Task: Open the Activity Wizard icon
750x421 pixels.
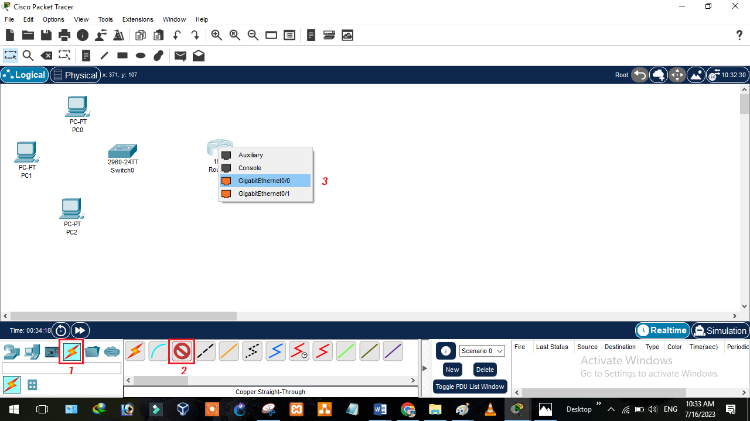Action: coord(118,35)
